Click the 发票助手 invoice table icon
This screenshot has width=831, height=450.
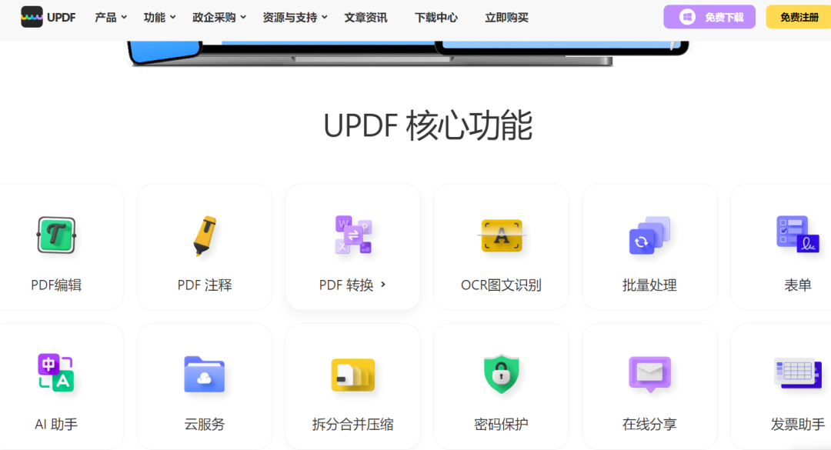(x=798, y=373)
